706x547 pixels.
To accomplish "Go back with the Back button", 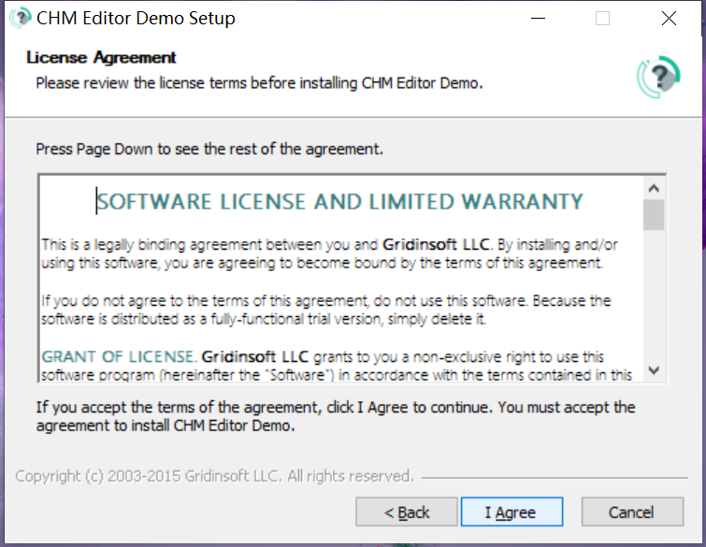I will [x=407, y=512].
